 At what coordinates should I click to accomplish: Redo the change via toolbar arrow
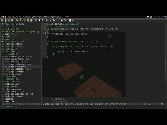click(20, 20)
